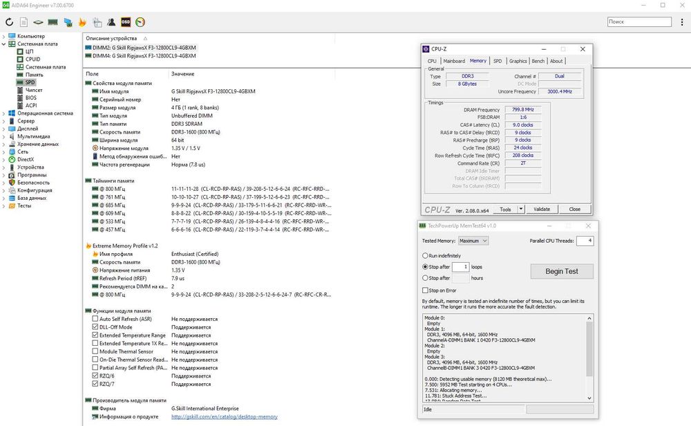Switch to the Bench tab in CPU-Z

538,61
